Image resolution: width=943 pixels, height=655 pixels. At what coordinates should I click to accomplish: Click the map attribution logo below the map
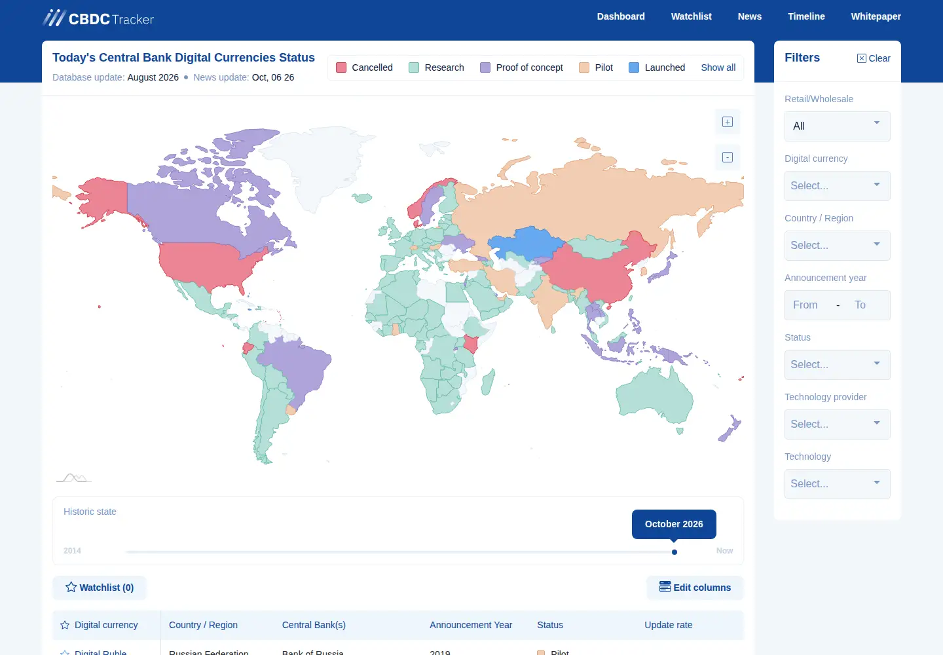pyautogui.click(x=73, y=478)
